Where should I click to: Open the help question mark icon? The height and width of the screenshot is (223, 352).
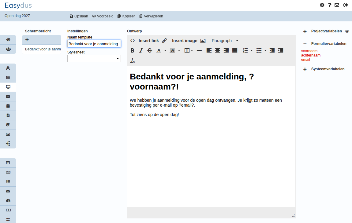pos(330,5)
